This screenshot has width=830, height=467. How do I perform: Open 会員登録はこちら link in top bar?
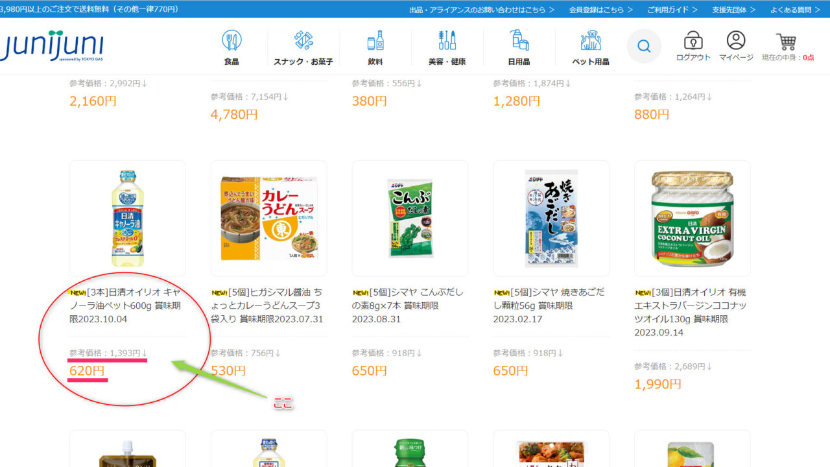(x=601, y=10)
